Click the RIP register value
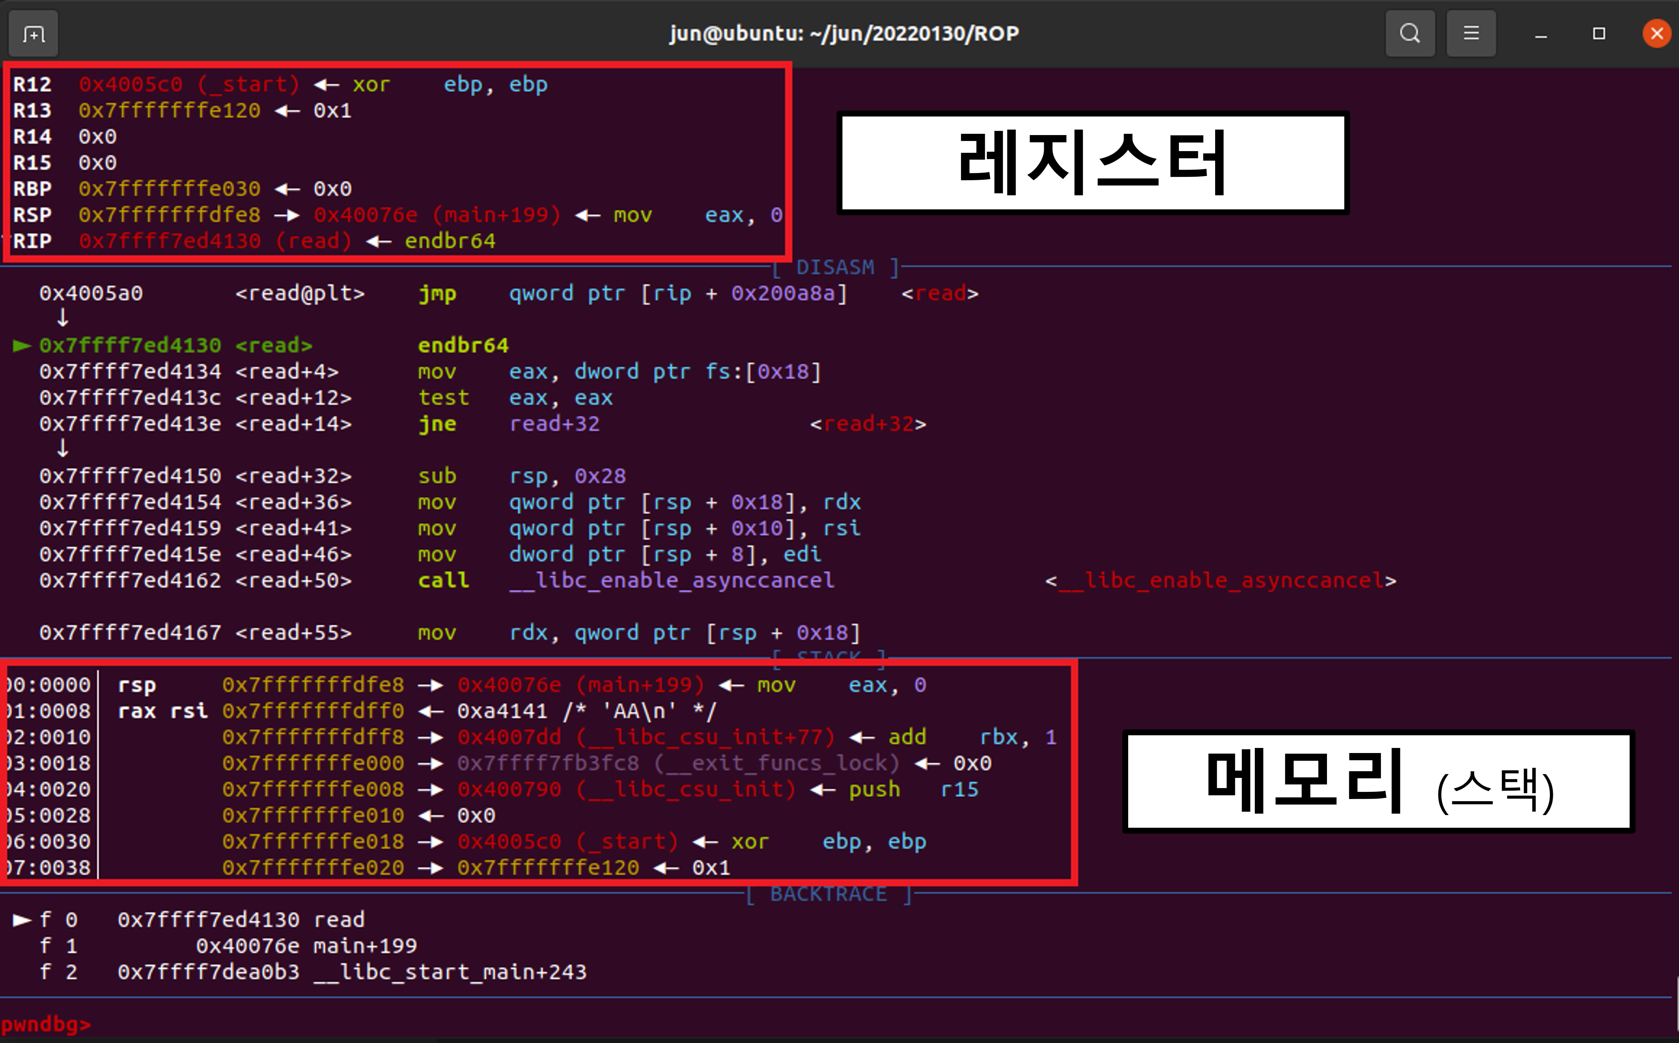 click(169, 241)
